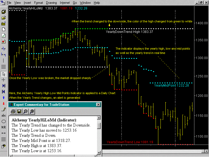The image size is (209, 157).
Task: Compress bar spacing with inward arrows icon
Action: (x=4, y=49)
